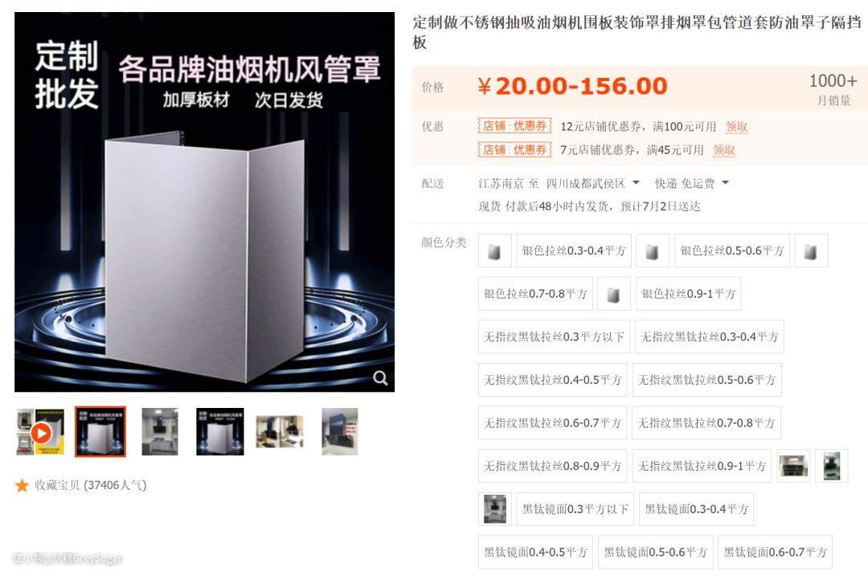Select the highlighted second product thumbnail
Screen dimensions: 868x579
pyautogui.click(x=100, y=432)
